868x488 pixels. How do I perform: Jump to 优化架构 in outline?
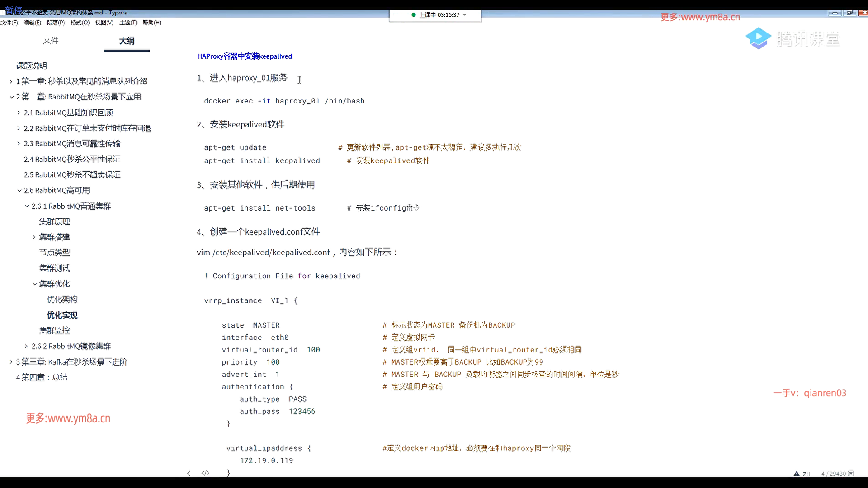coord(62,300)
